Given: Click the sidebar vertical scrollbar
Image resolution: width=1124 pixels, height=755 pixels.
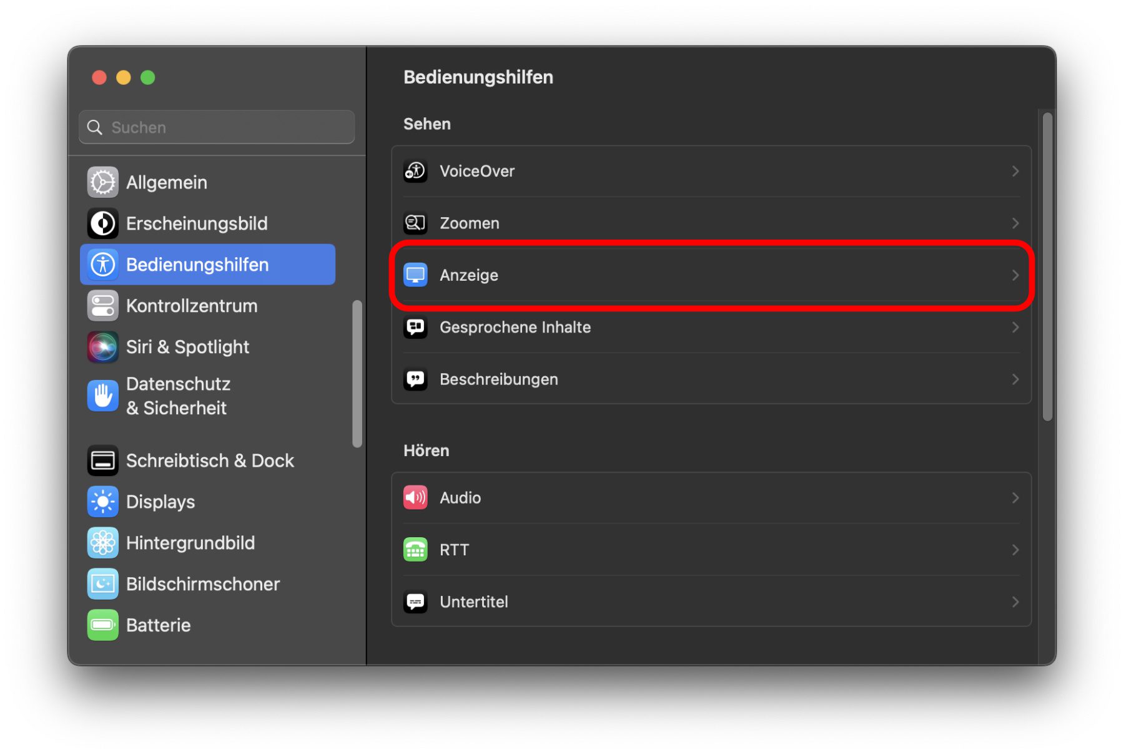Looking at the screenshot, I should (x=357, y=374).
